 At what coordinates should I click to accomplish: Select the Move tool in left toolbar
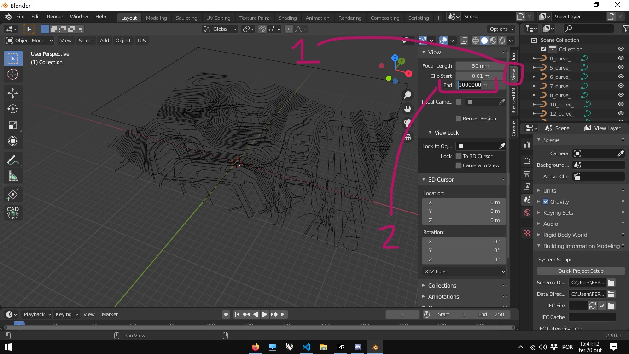tap(13, 93)
